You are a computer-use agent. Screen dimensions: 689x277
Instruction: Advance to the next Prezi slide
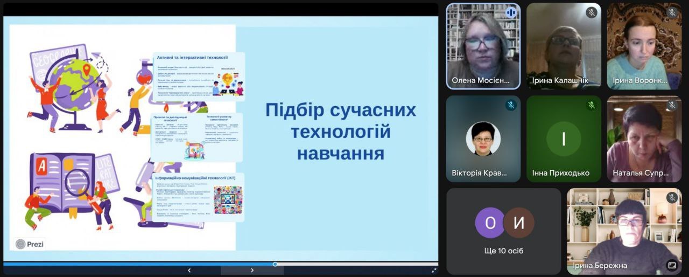coord(252,271)
